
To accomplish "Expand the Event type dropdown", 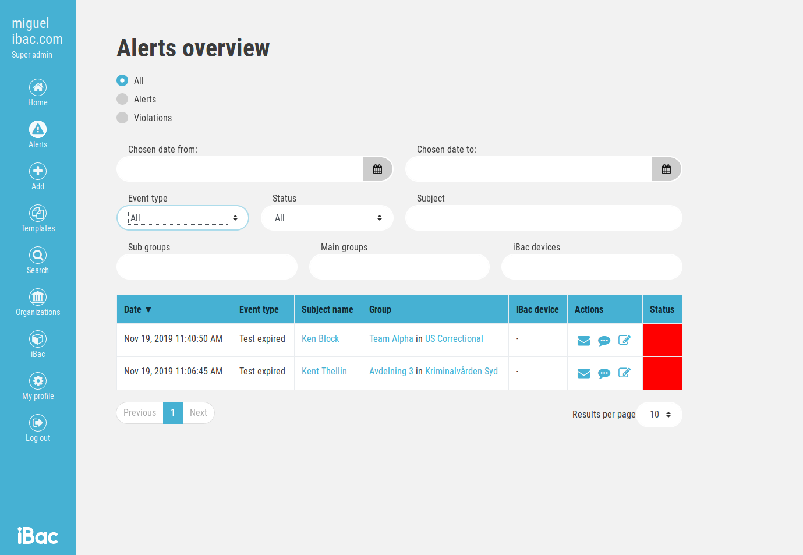I will pos(183,218).
